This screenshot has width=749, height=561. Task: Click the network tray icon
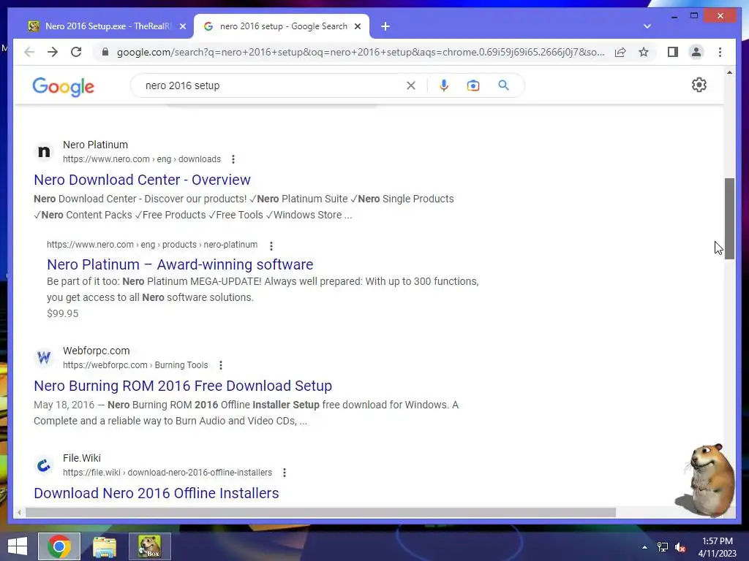(663, 547)
